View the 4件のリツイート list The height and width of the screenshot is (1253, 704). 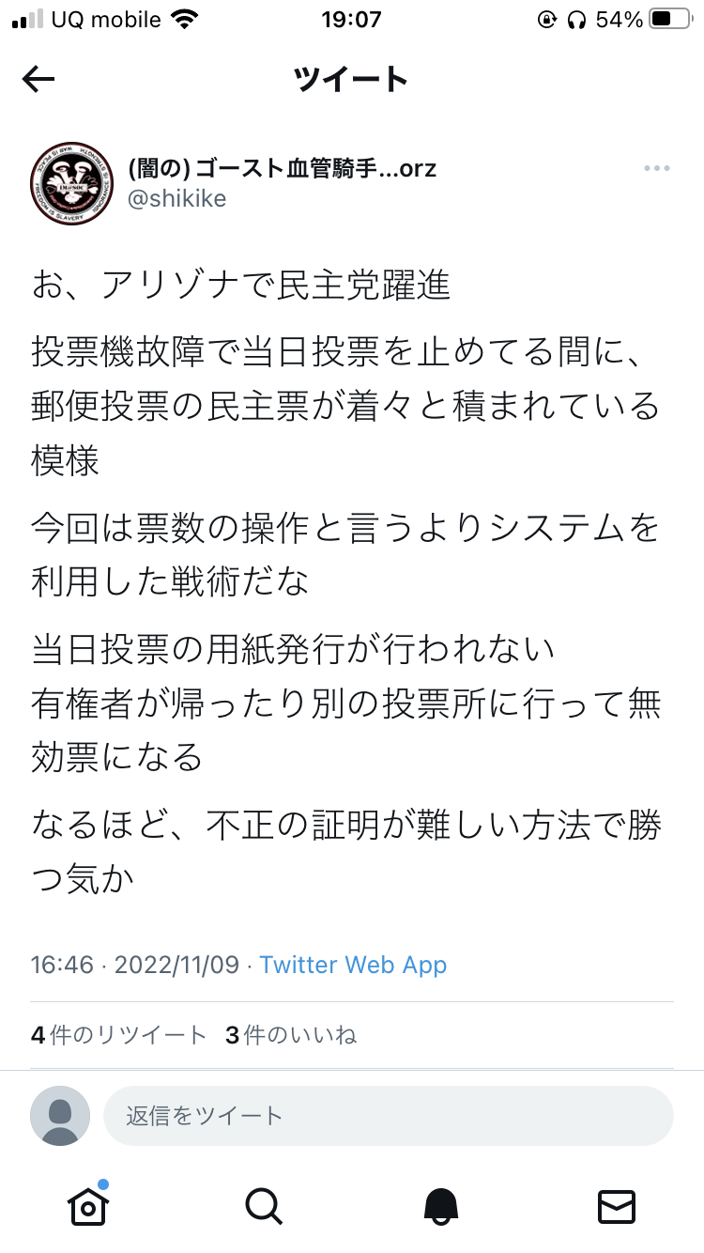tap(118, 1035)
